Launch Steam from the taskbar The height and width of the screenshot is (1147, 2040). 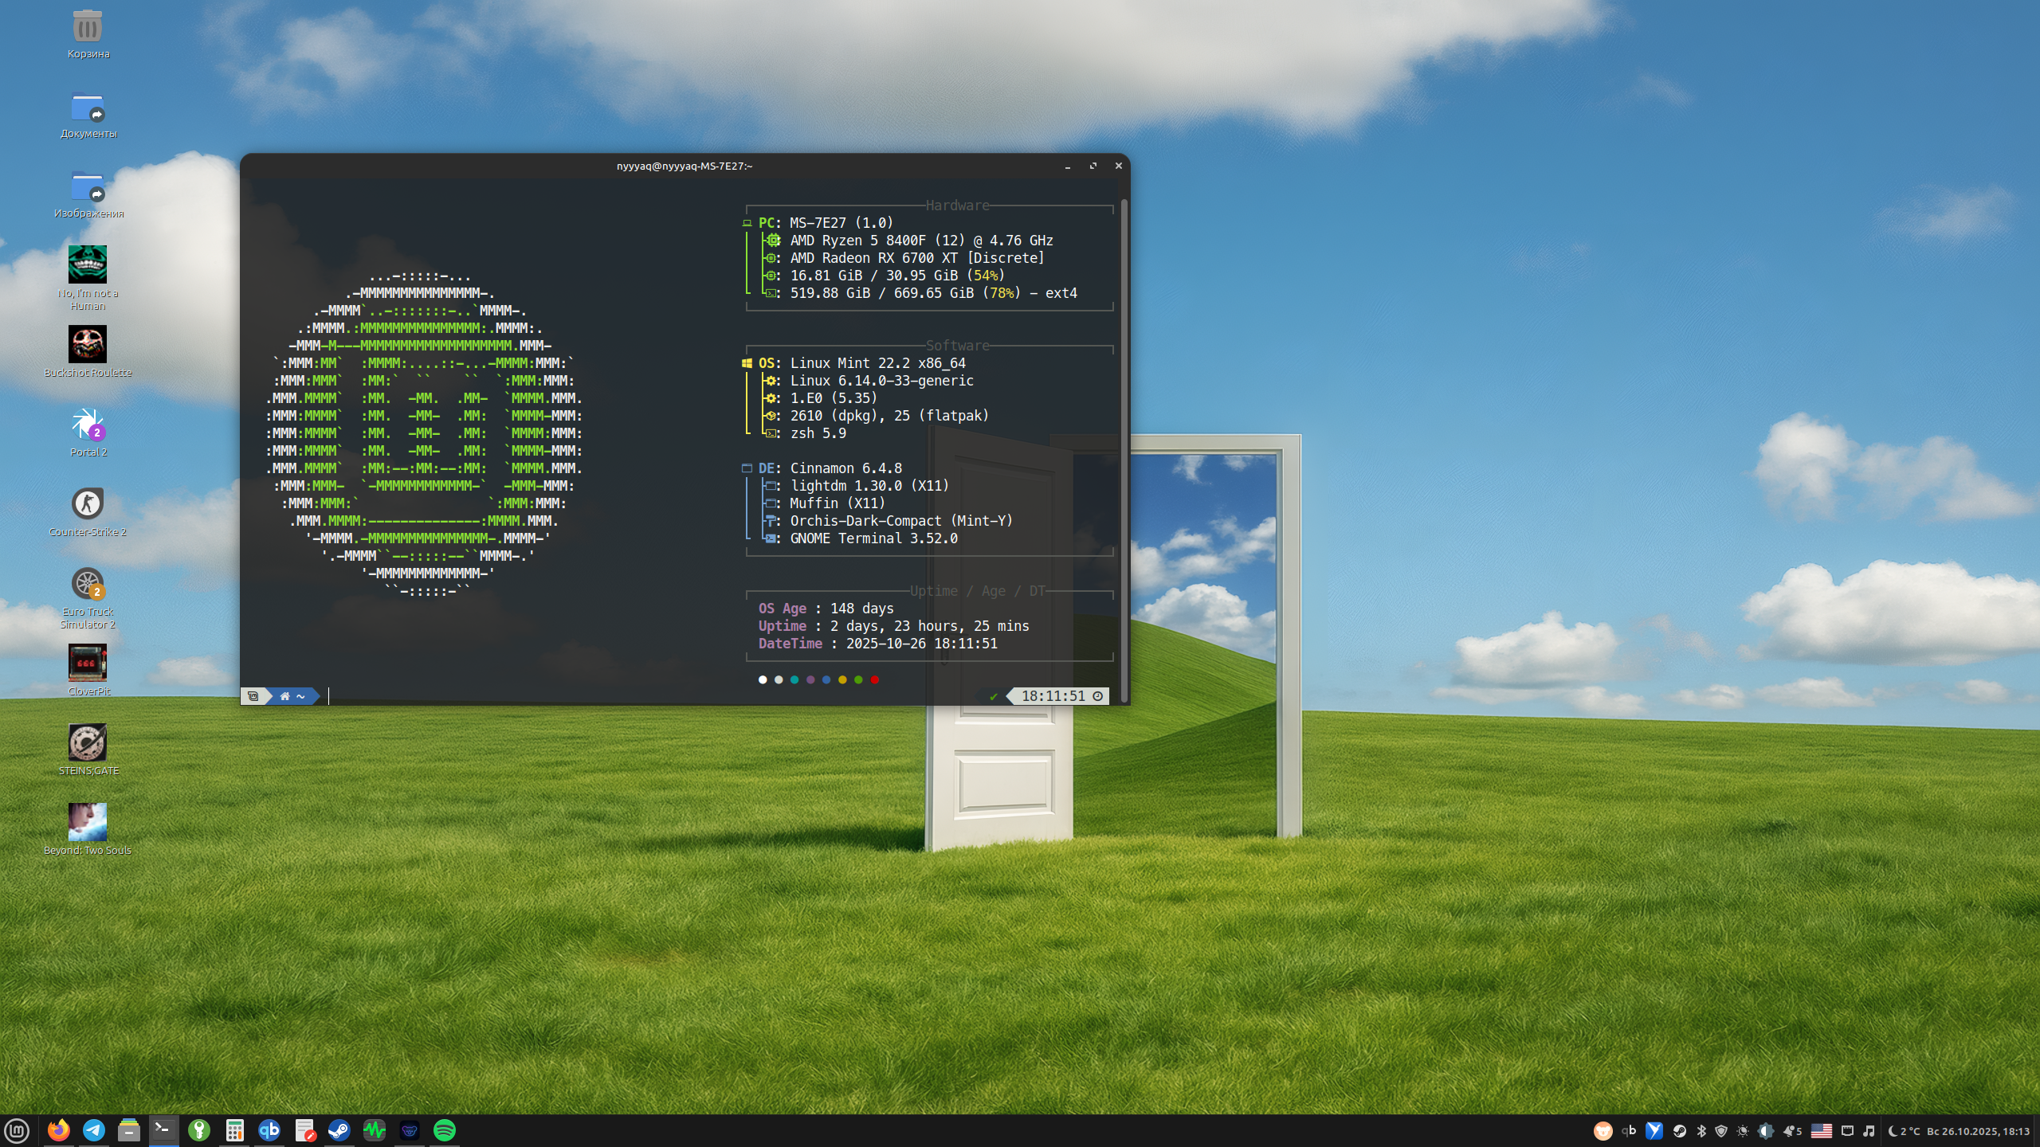[339, 1130]
